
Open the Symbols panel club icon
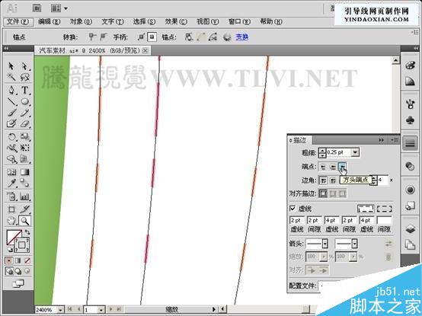point(410,120)
